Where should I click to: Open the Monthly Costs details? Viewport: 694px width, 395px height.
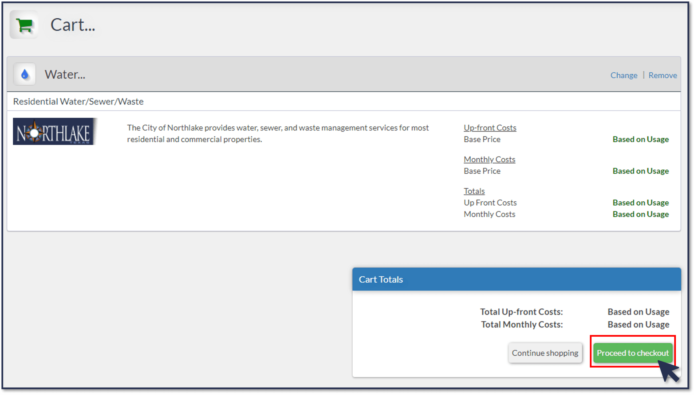489,159
